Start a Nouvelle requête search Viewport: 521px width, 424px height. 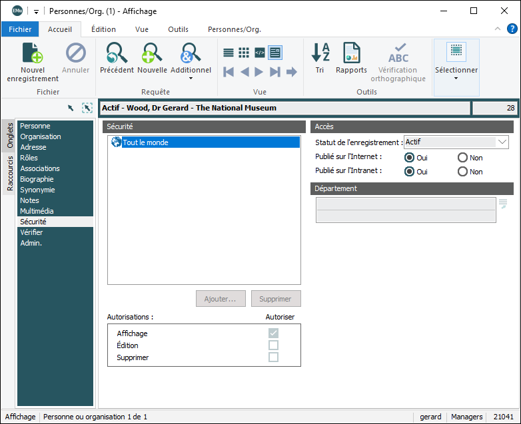[152, 53]
